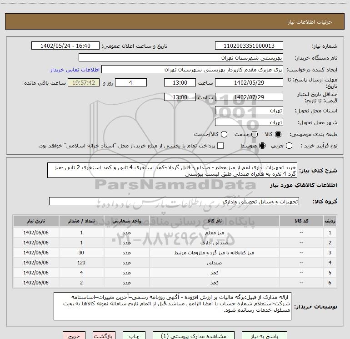Choose the جزیی purchase type radio
Screen dimensions: 350x339
pyautogui.click(x=289, y=146)
